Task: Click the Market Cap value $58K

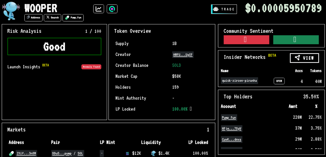Action: pos(177,76)
